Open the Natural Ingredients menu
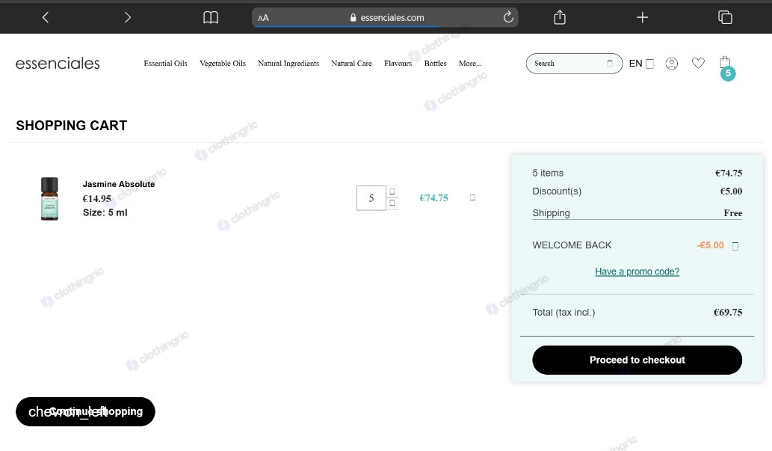Viewport: 772px width, 451px height. click(288, 63)
